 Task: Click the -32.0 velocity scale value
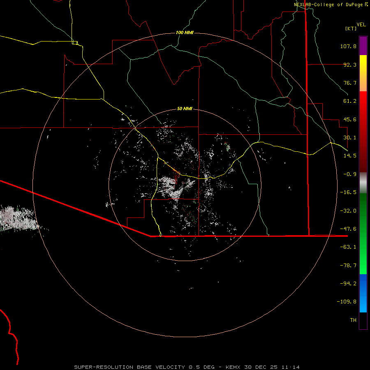click(348, 211)
